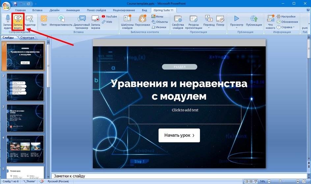
Task: Click the Заметки к слайду notes field
Action: click(x=179, y=176)
